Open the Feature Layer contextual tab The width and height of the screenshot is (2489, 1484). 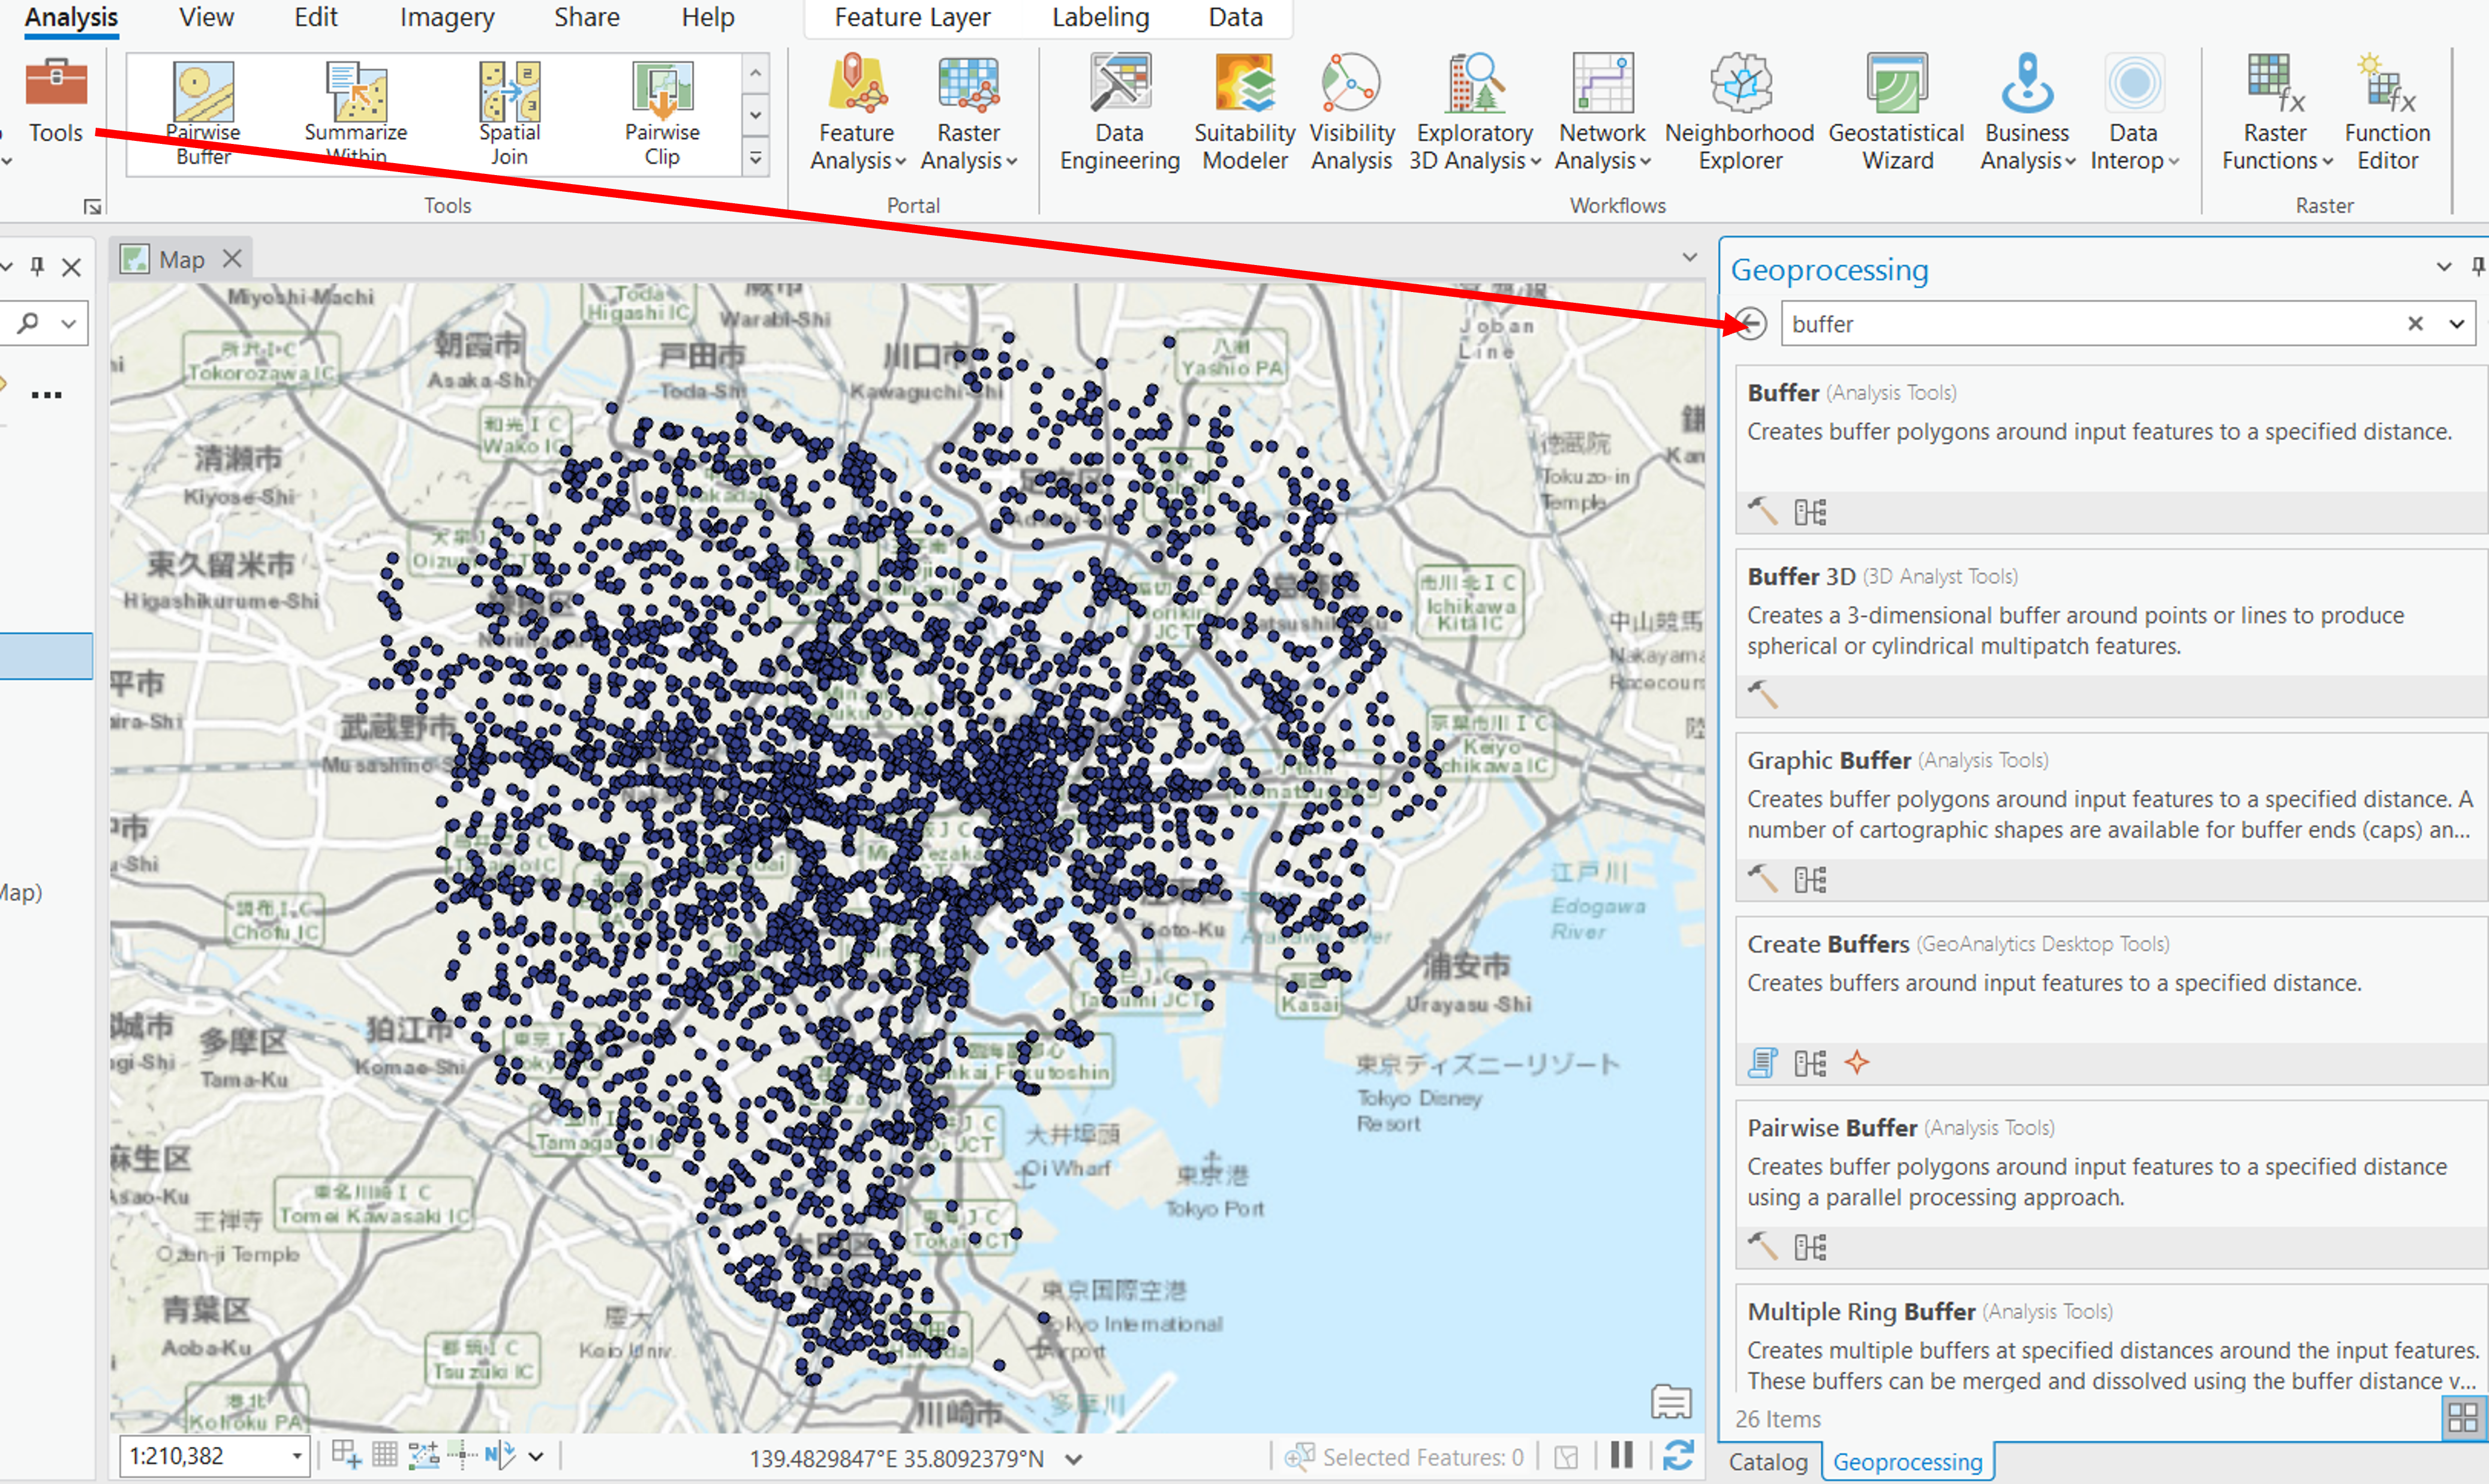(x=912, y=17)
